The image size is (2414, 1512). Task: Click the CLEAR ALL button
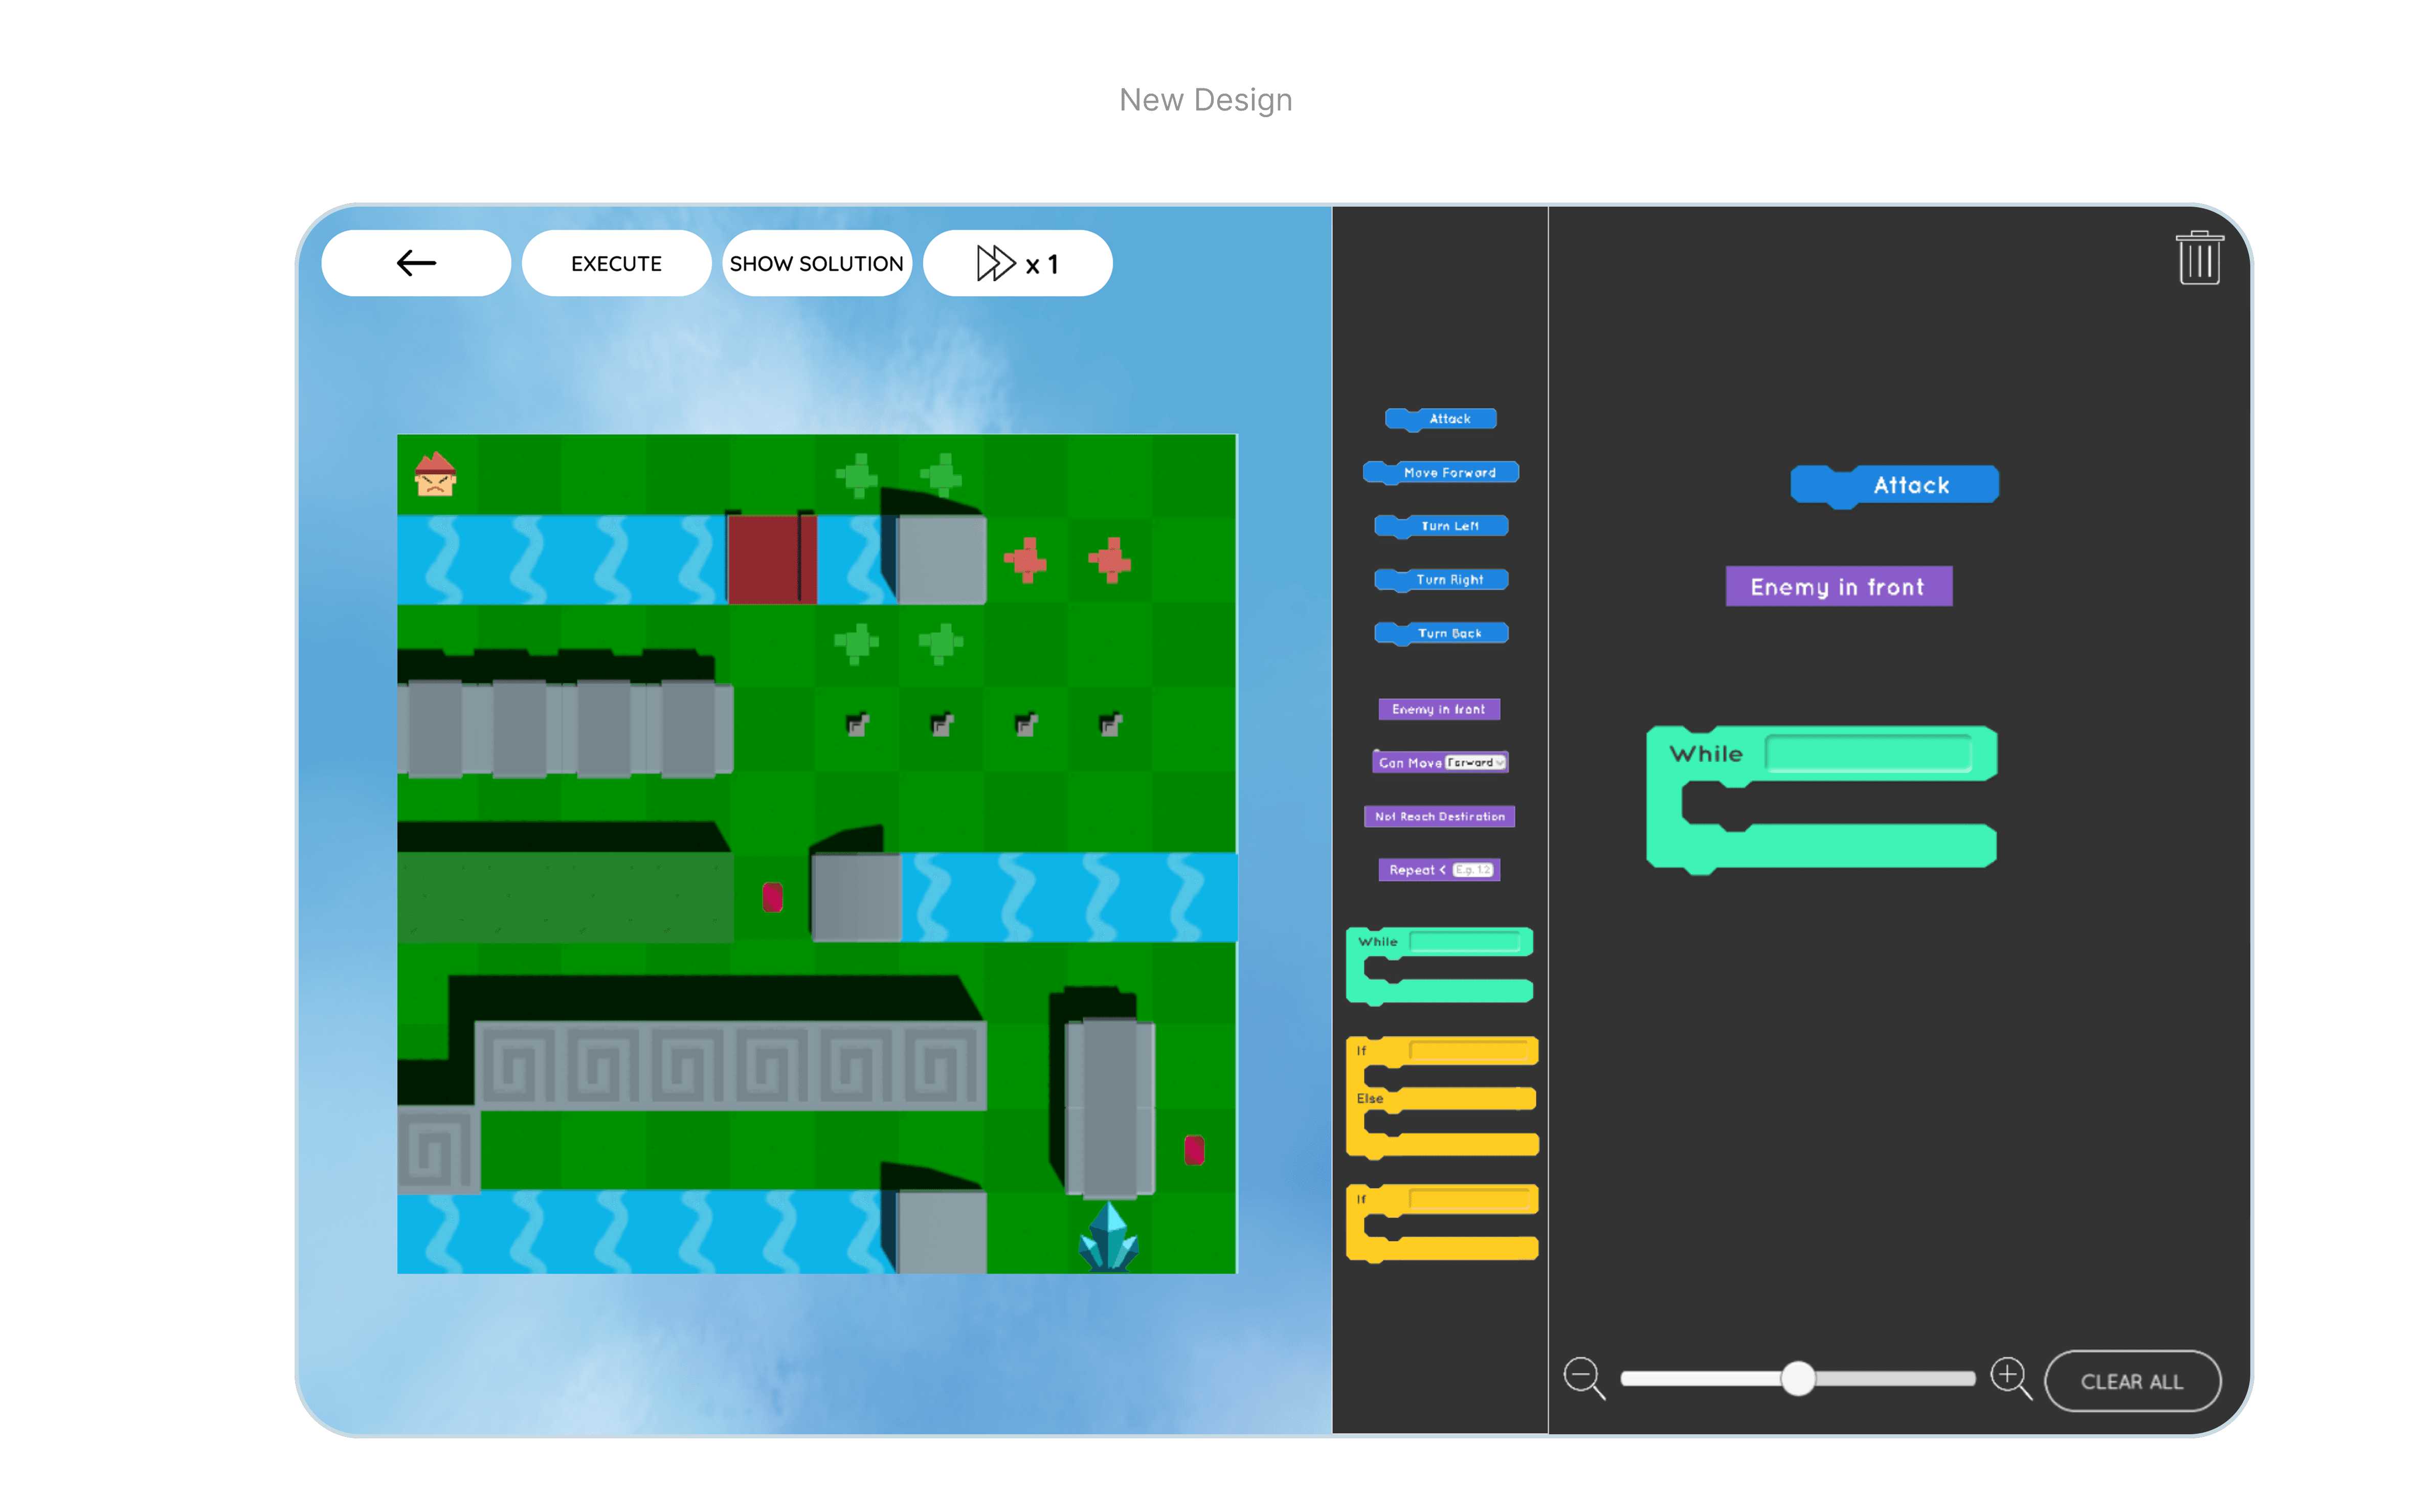pos(2131,1381)
